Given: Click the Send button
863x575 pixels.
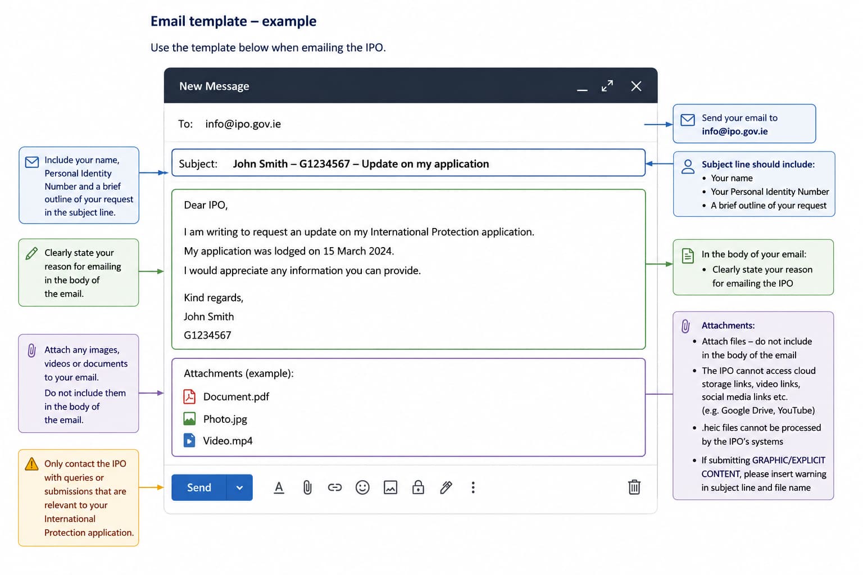Looking at the screenshot, I should [x=199, y=487].
